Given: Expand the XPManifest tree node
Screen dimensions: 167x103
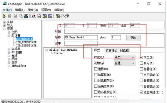Looking at the screenshot, I should (x=9, y=66).
